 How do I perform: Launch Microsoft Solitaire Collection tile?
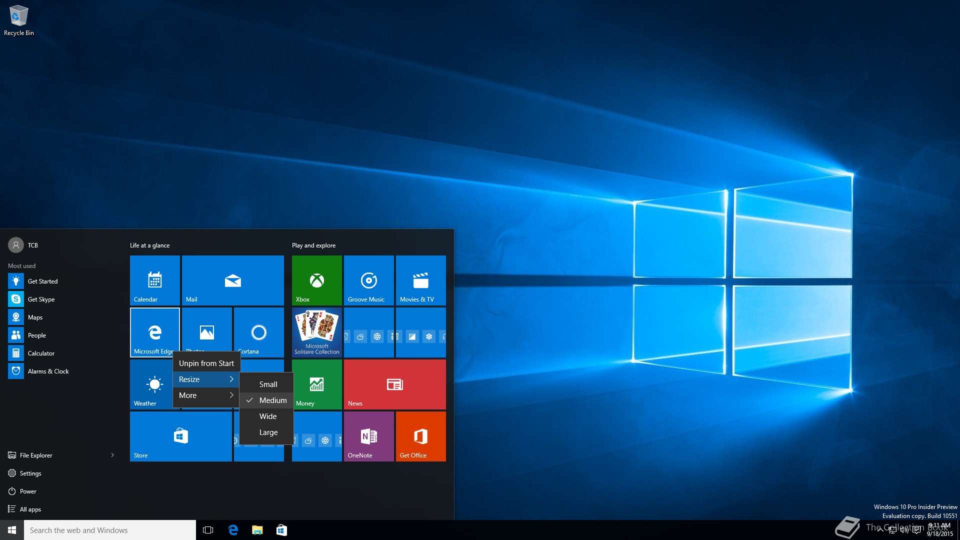tap(317, 332)
